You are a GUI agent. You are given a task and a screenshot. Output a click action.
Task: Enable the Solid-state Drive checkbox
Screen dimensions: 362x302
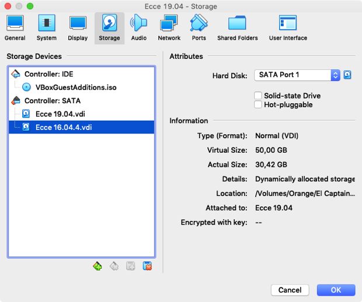(x=258, y=96)
